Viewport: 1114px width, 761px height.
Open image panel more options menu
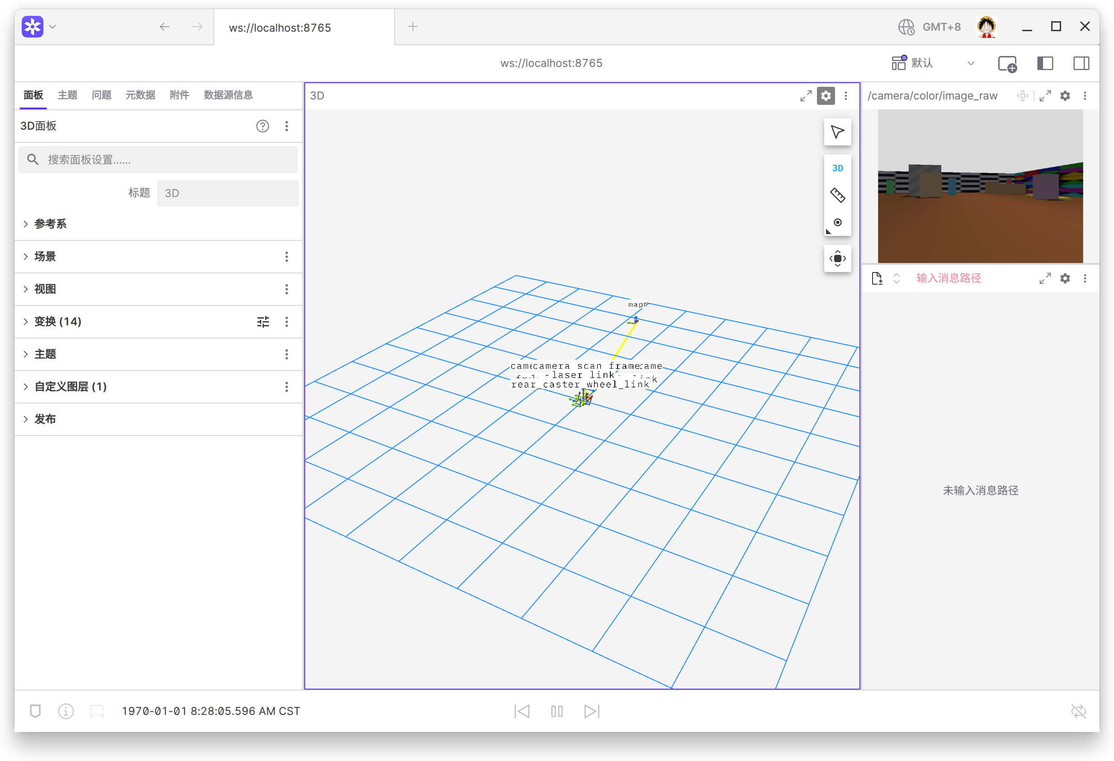pos(1085,96)
